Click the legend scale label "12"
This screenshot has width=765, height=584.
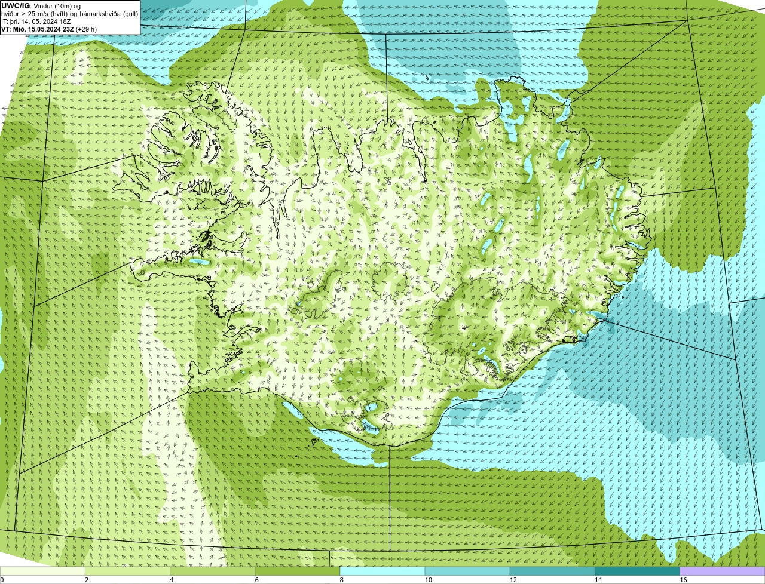(513, 580)
